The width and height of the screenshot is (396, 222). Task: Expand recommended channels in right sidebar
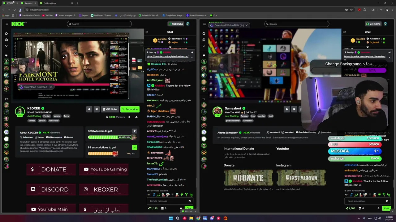pos(204,99)
